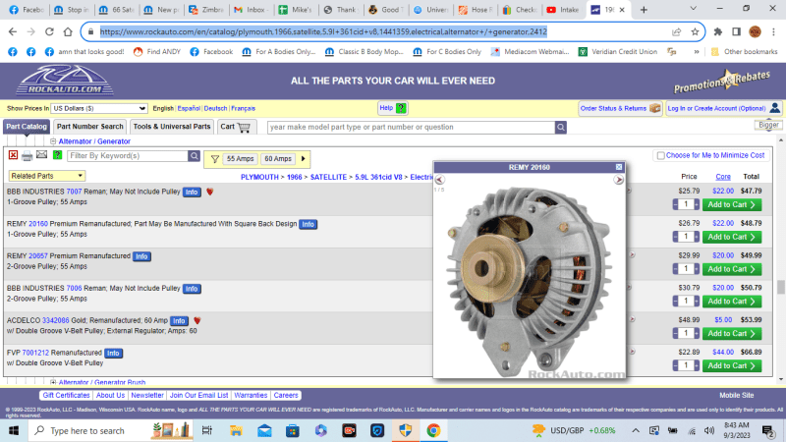786x442 pixels.
Task: Click the Warranties footer link
Action: 251,396
